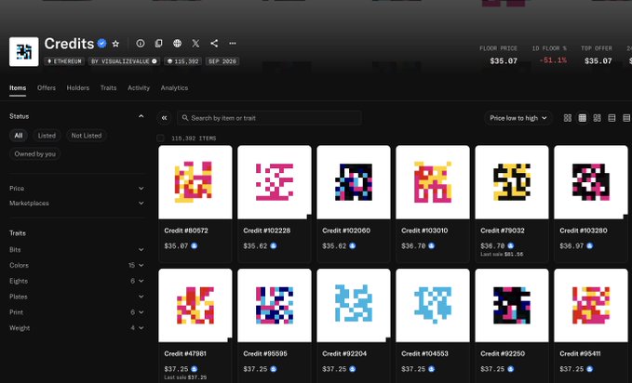The width and height of the screenshot is (632, 383).
Task: Switch to the Analytics tab
Action: (x=175, y=87)
